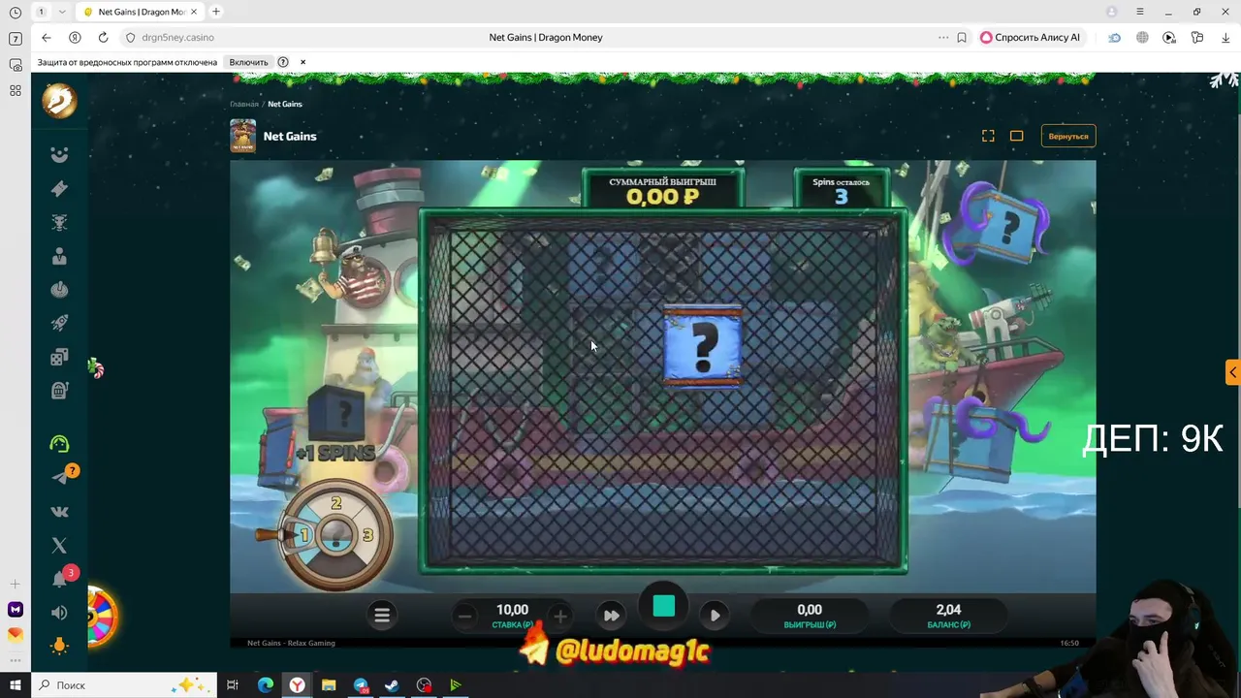
Task: Open the address bar three-dots menu
Action: [942, 37]
